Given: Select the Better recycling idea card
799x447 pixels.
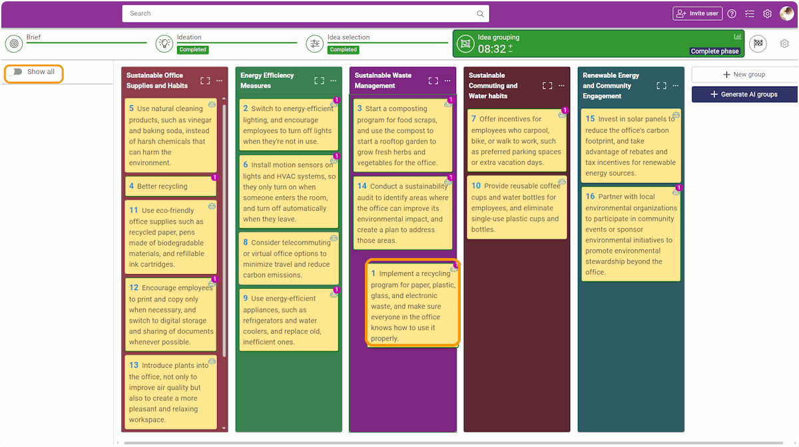Looking at the screenshot, I should (x=171, y=186).
